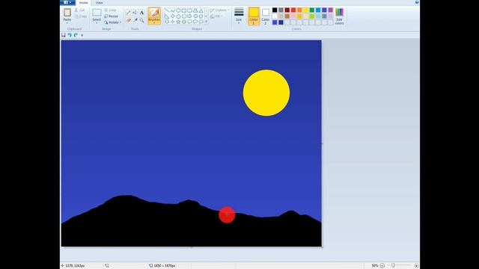
Task: Pick the red color swatch
Action: (293, 10)
